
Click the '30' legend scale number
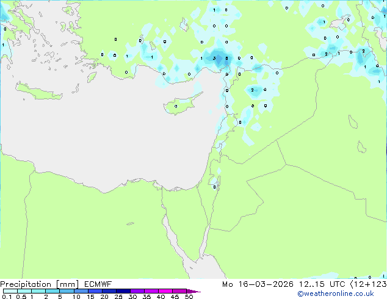pyautogui.click(x=132, y=297)
